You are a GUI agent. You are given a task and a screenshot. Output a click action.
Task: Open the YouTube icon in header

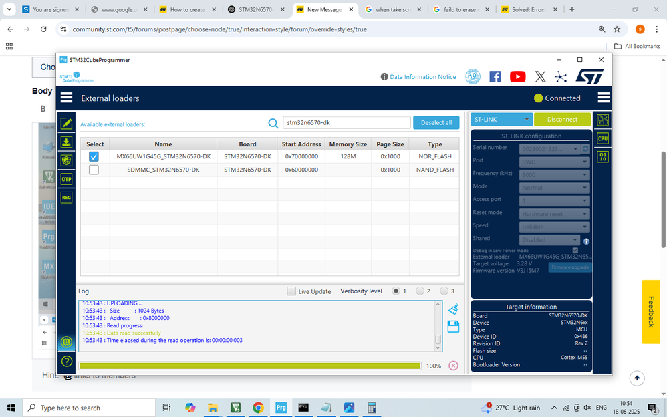[518, 77]
